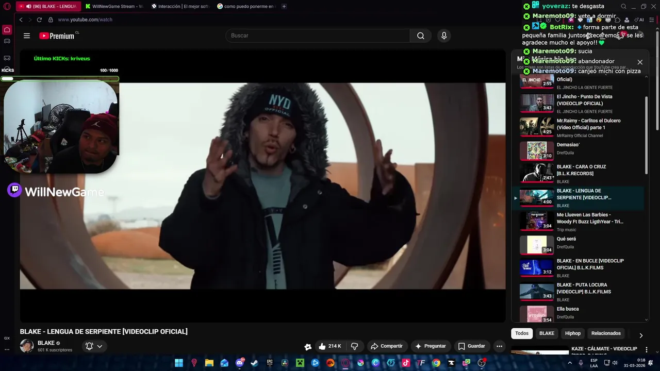The height and width of the screenshot is (371, 660).
Task: Open Windows Start menu
Action: (179, 363)
